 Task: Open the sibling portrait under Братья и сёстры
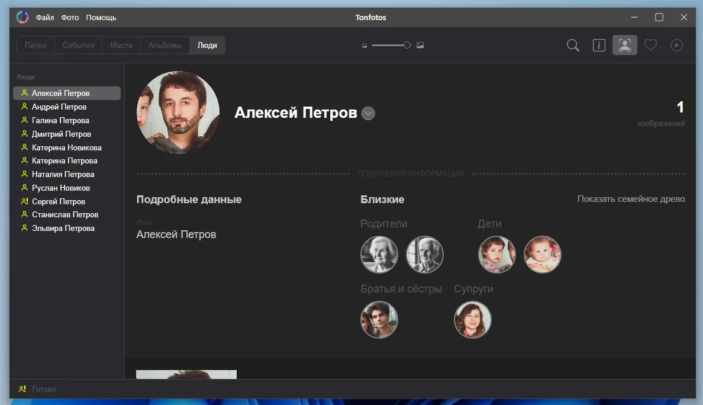(379, 320)
